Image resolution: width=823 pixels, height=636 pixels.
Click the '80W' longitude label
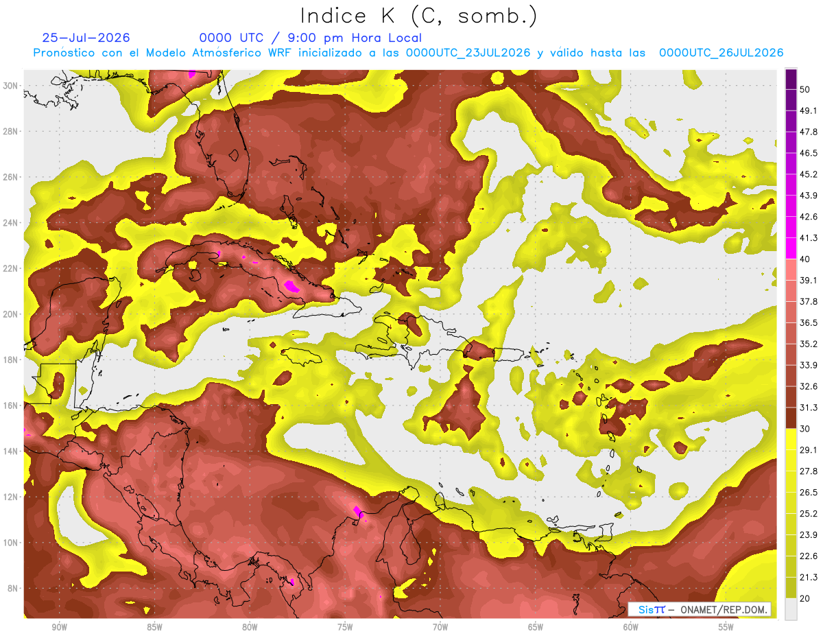250,627
